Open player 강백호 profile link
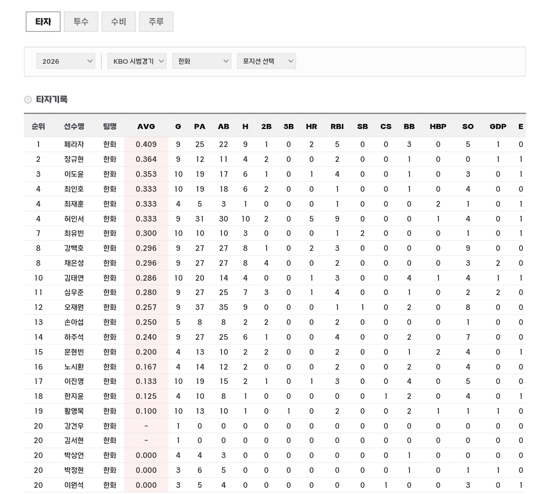 pos(74,248)
